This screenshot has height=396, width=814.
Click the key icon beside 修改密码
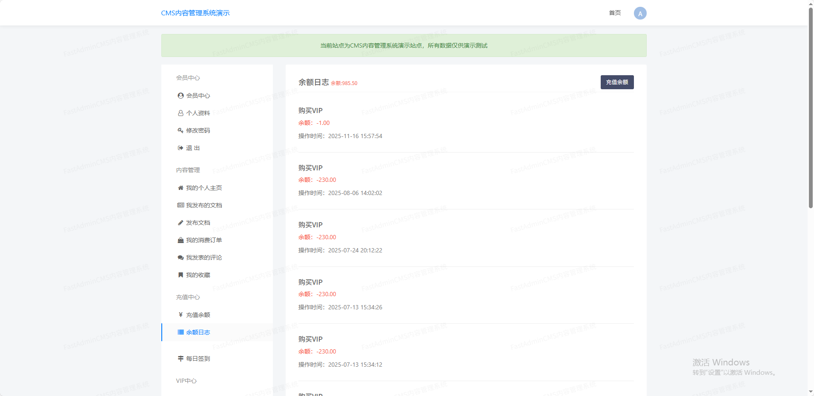[181, 130]
